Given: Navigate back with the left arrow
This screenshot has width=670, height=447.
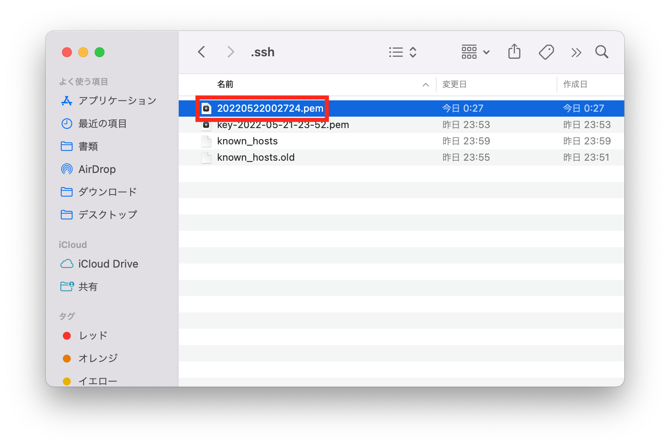Looking at the screenshot, I should point(201,52).
